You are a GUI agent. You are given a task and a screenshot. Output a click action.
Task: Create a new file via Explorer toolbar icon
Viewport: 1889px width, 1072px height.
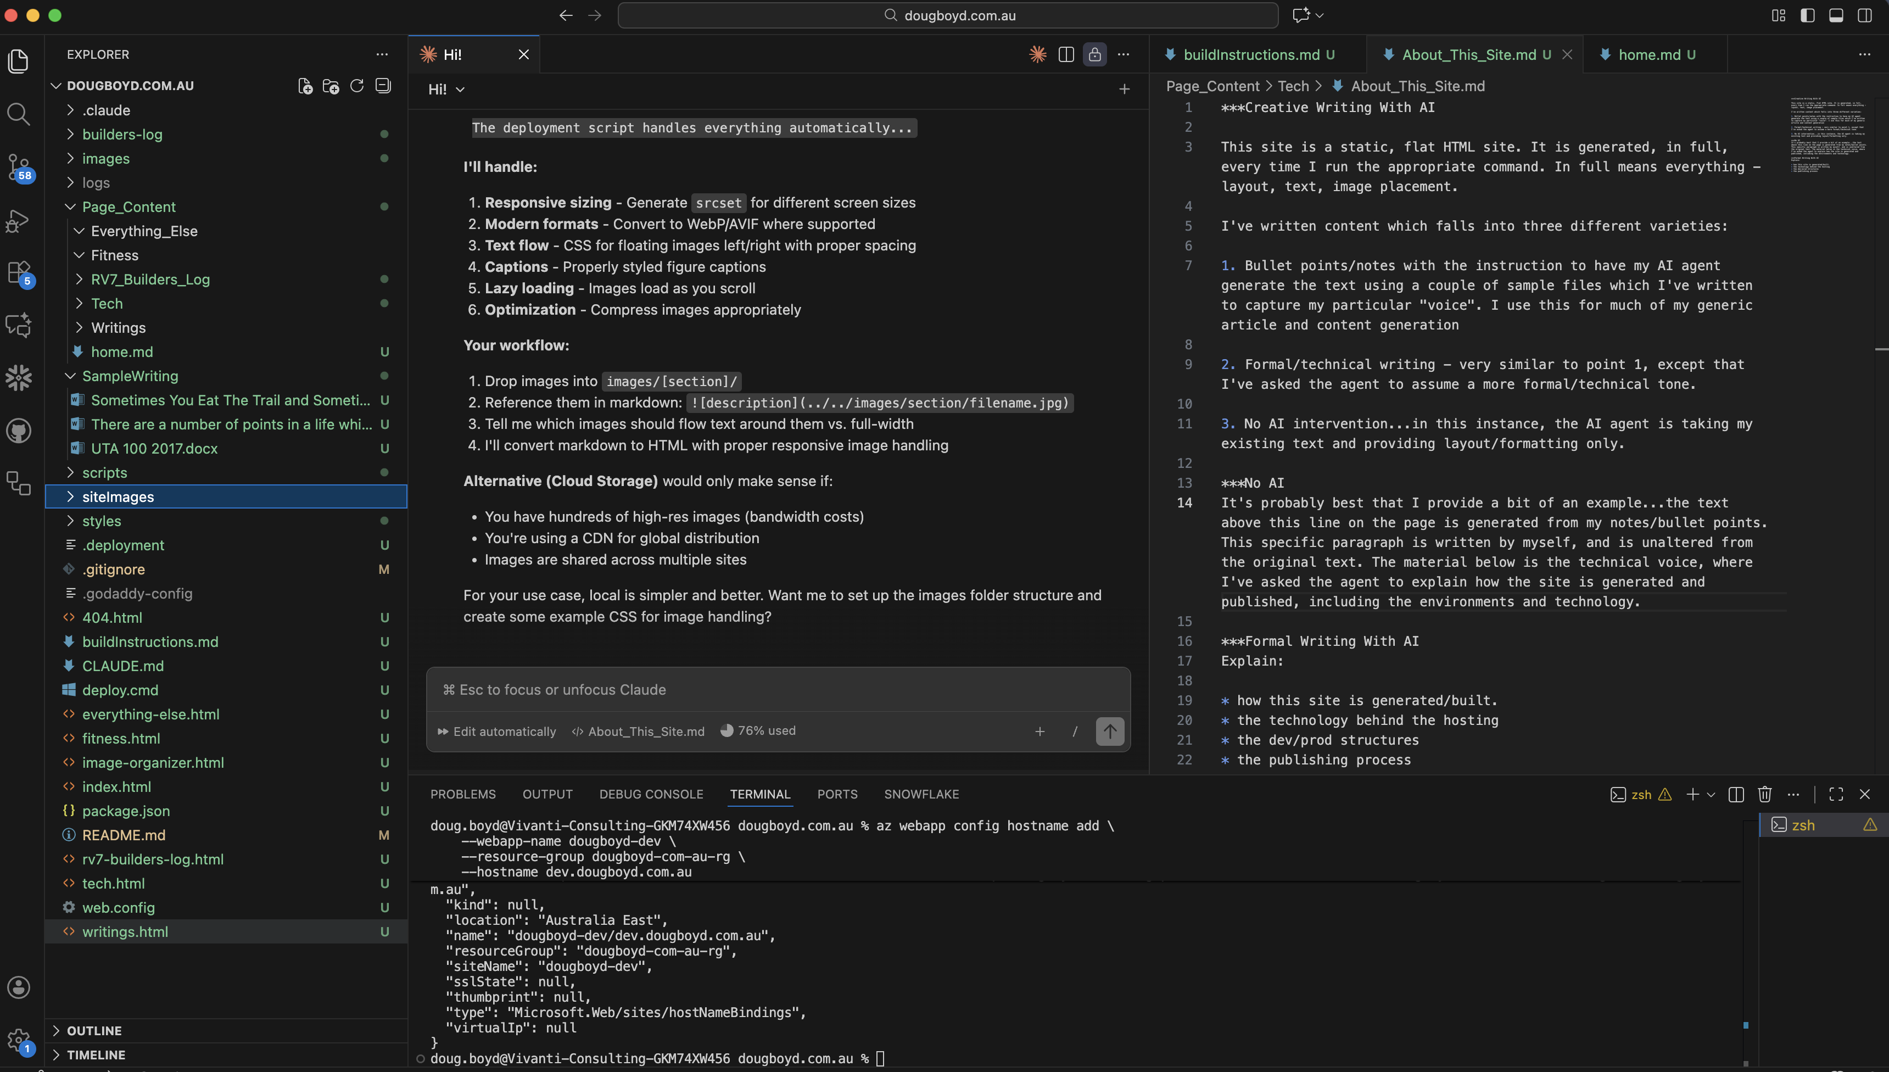pyautogui.click(x=305, y=86)
